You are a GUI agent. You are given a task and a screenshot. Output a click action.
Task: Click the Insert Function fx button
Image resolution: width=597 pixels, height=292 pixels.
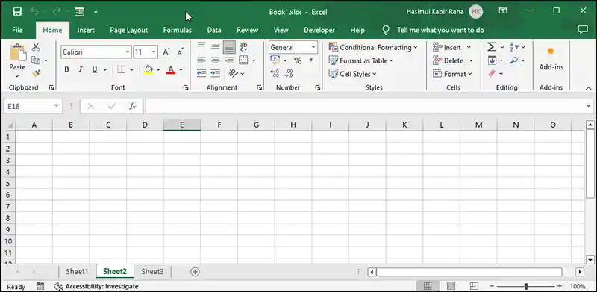pos(133,106)
